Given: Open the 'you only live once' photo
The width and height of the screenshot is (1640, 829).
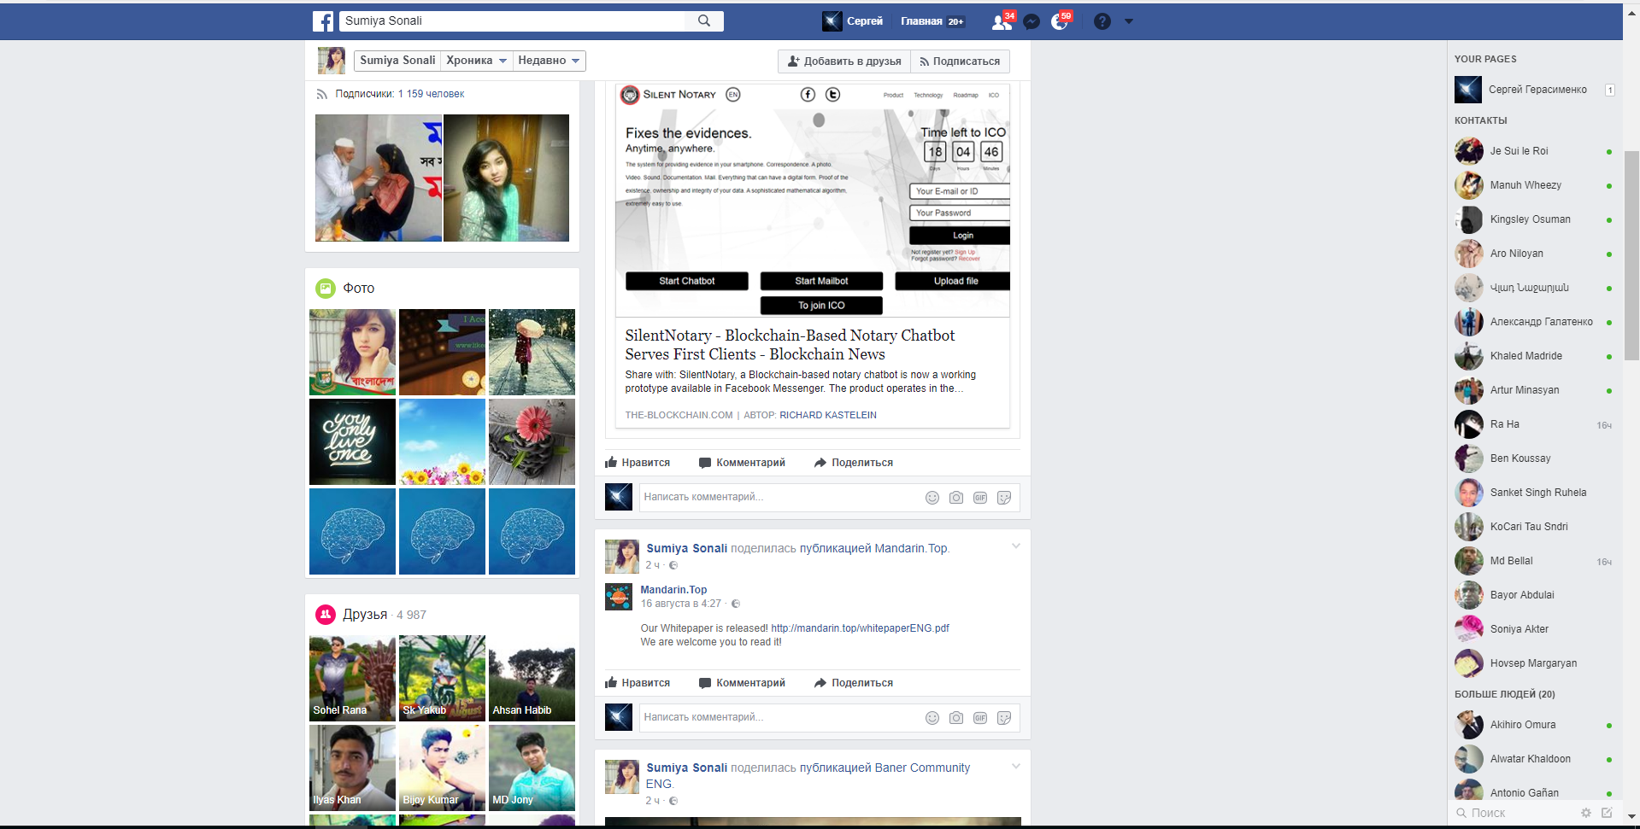Looking at the screenshot, I should pyautogui.click(x=352, y=441).
